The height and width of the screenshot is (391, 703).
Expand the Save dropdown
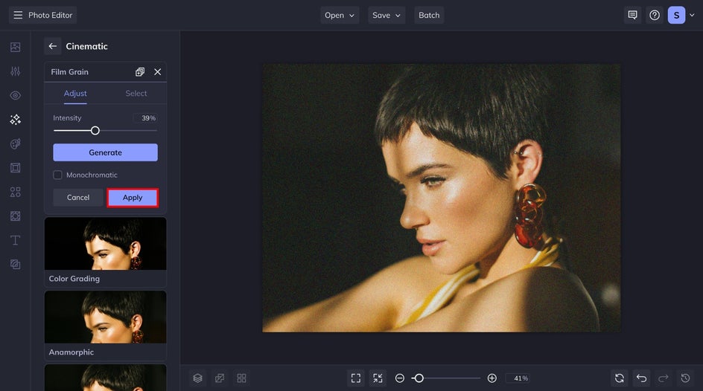coord(387,15)
